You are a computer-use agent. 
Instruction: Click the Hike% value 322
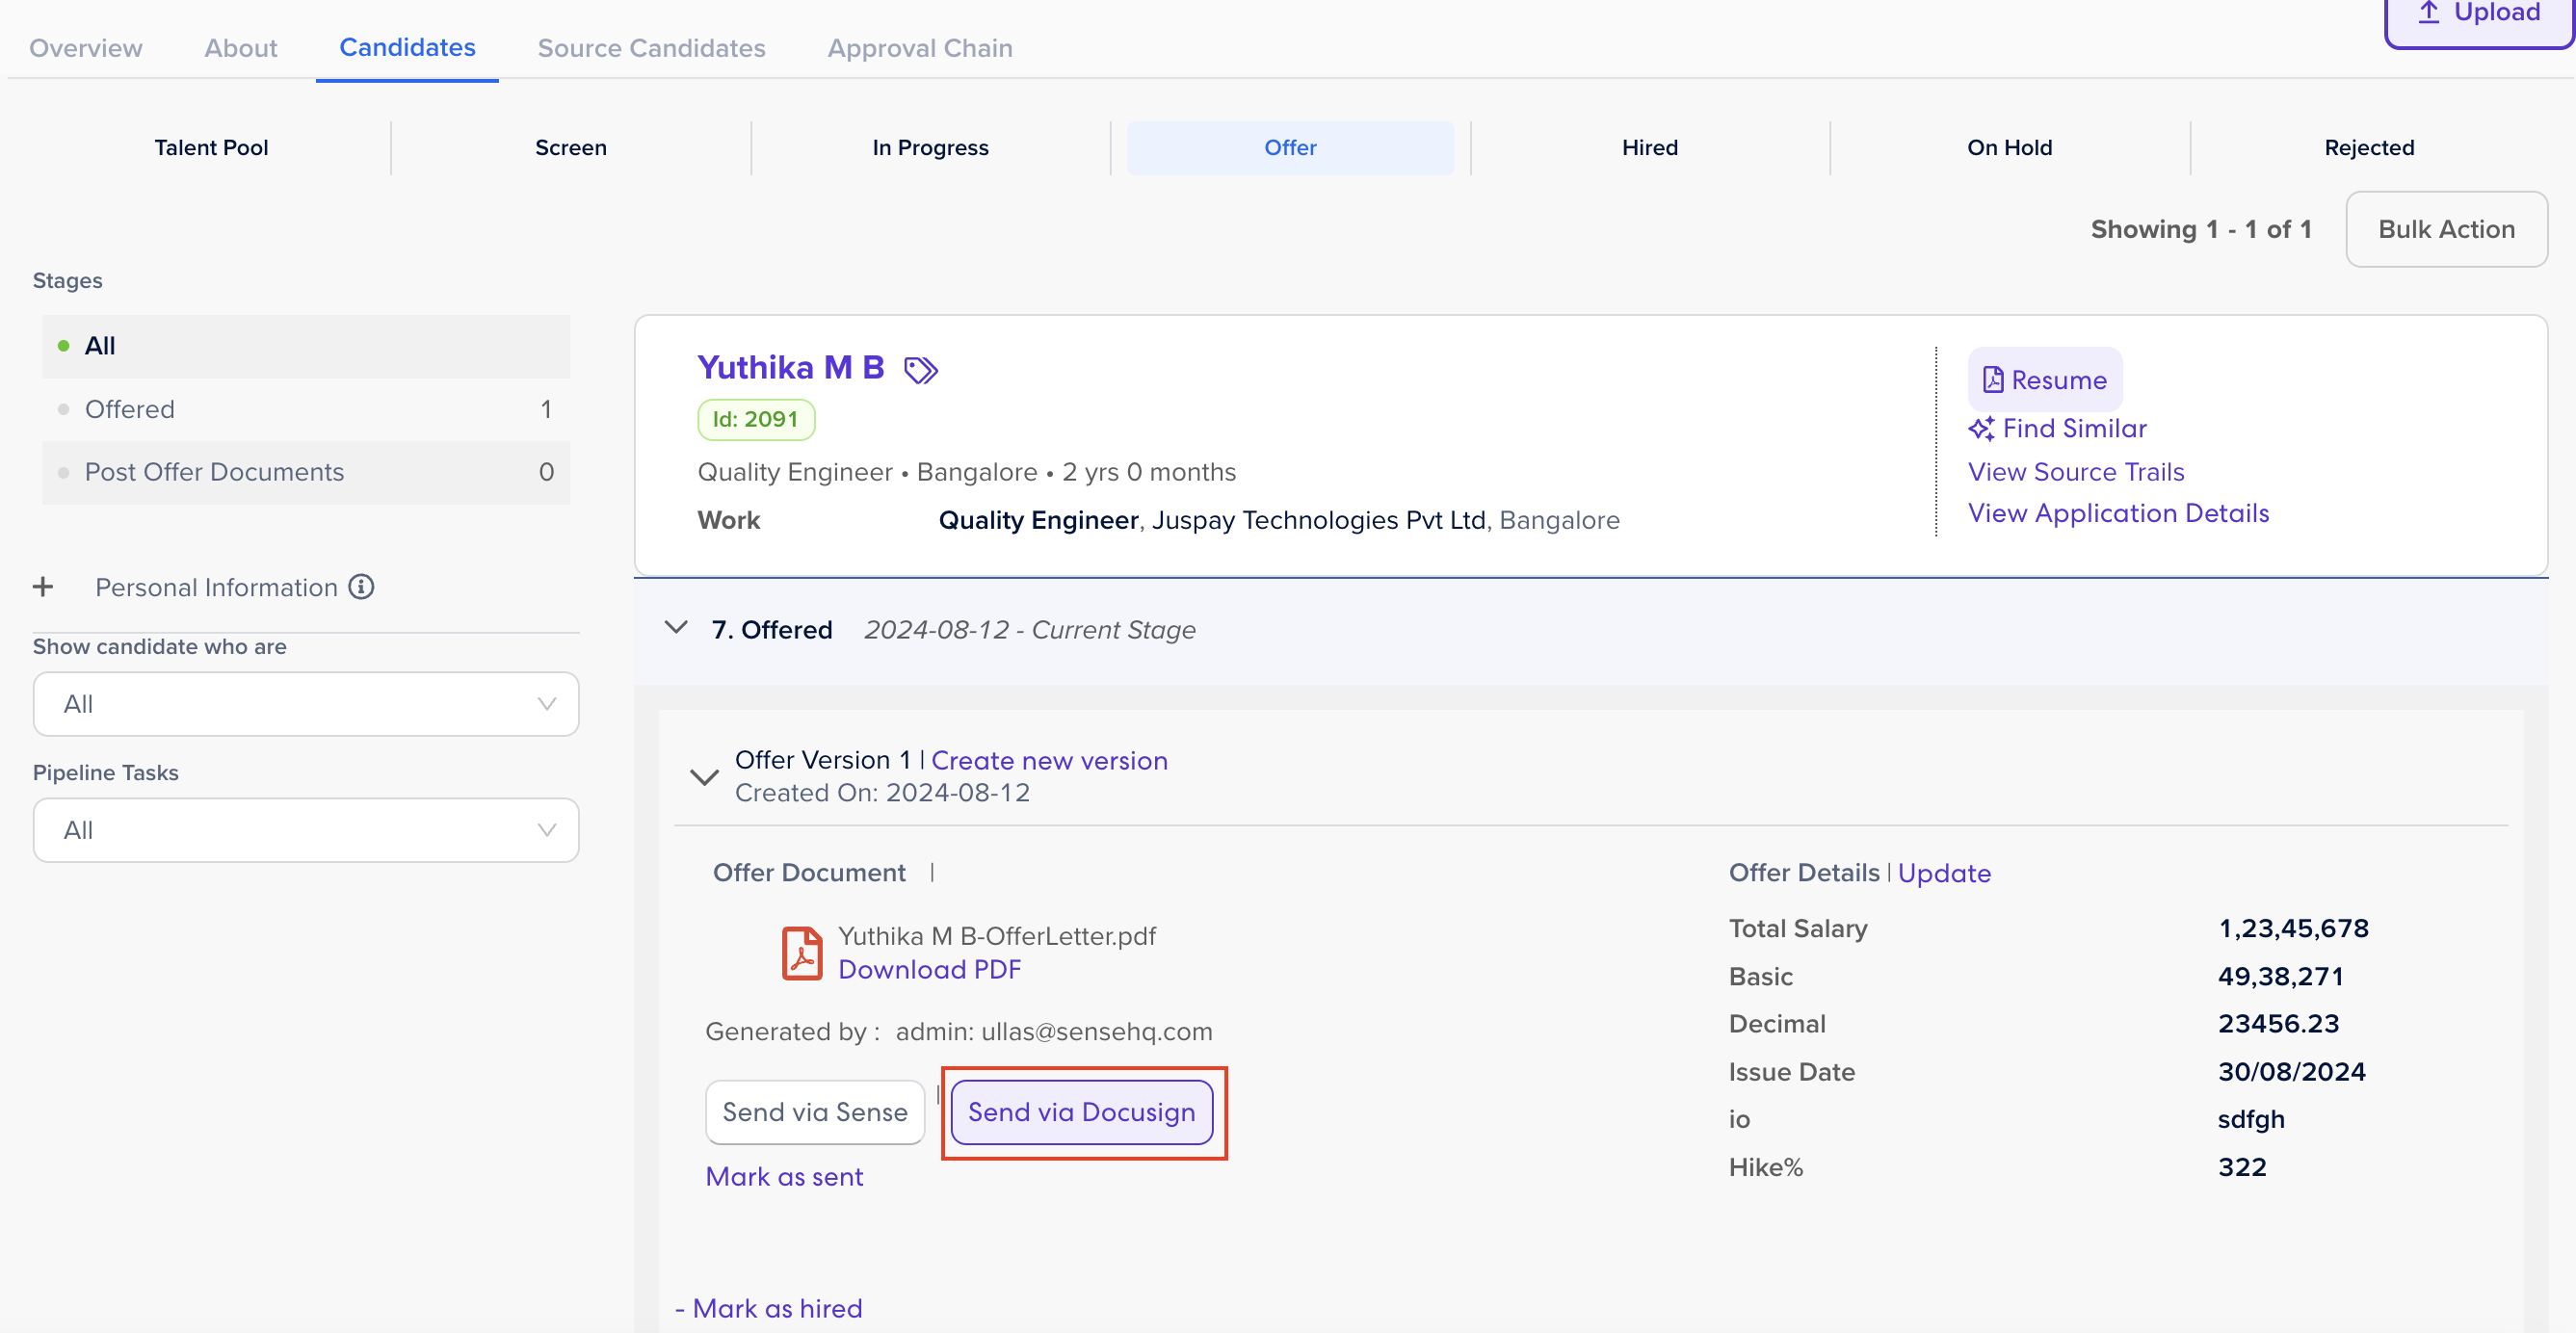[x=2242, y=1167]
